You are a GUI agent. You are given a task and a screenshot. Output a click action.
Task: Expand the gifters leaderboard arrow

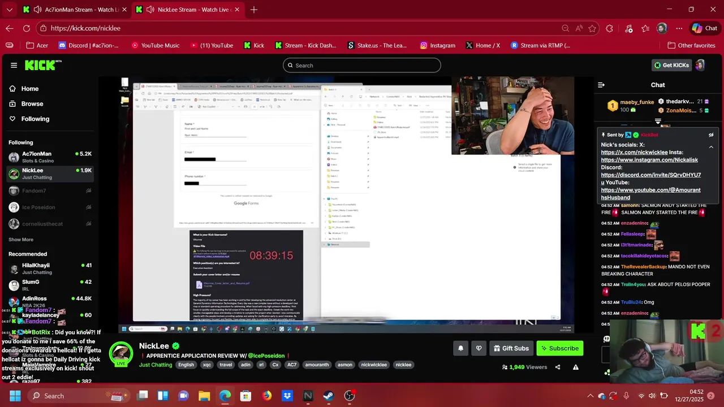coord(658,122)
